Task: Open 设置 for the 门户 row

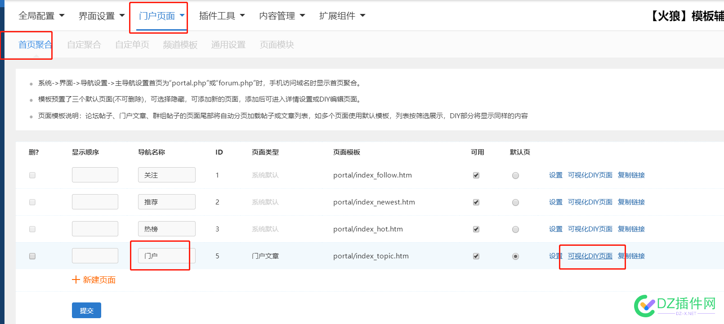Action: coord(556,256)
